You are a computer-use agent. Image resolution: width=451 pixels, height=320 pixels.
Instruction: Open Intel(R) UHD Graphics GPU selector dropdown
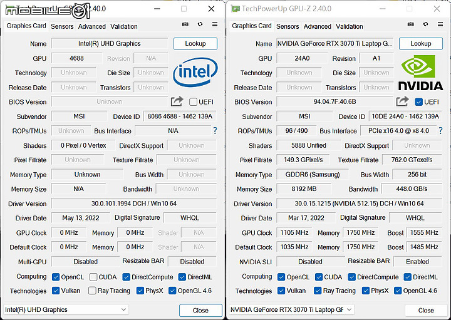(66, 309)
